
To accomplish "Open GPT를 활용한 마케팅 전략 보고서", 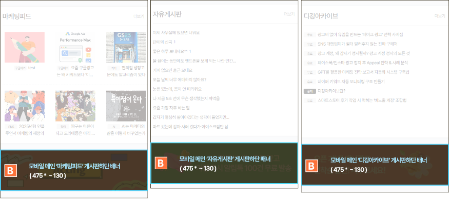I will coord(364,72).
